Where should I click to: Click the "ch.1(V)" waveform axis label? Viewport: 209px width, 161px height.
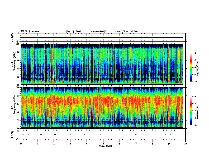coord(12,37)
